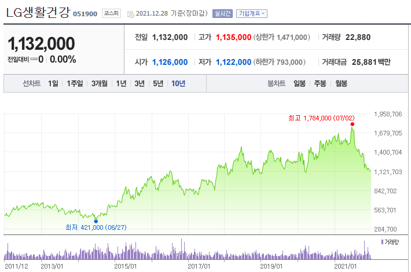This screenshot has height=272, width=411.
Task: Click the 2011/12 x-axis label
Action: (16, 266)
